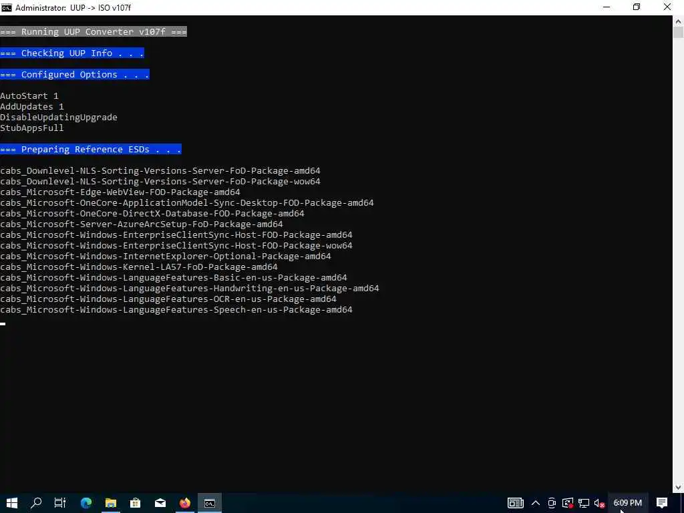The width and height of the screenshot is (684, 513).
Task: Click the LanguageFeatures-OCR-en-us line
Action: coord(168,299)
